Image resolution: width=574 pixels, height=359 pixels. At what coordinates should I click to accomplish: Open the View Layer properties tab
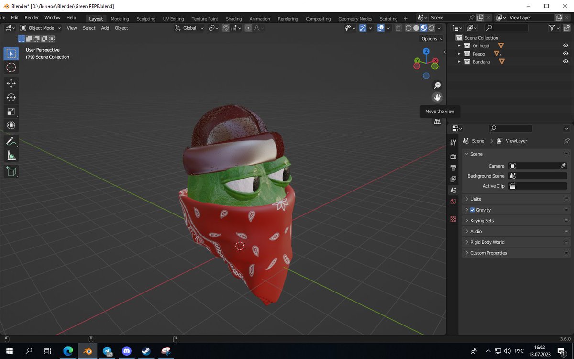453,179
